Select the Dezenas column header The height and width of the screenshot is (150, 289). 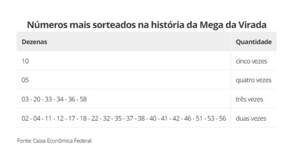35,42
